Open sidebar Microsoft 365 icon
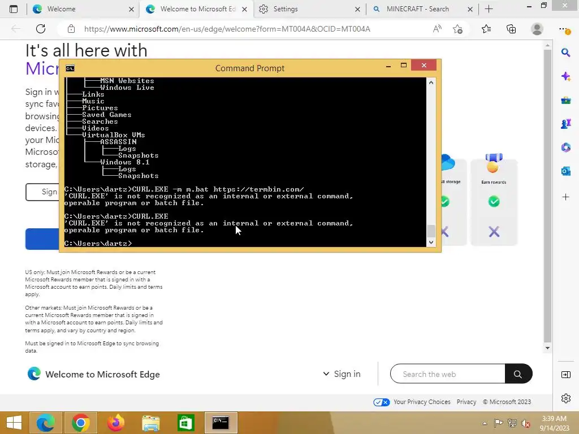The height and width of the screenshot is (434, 579). [565, 147]
